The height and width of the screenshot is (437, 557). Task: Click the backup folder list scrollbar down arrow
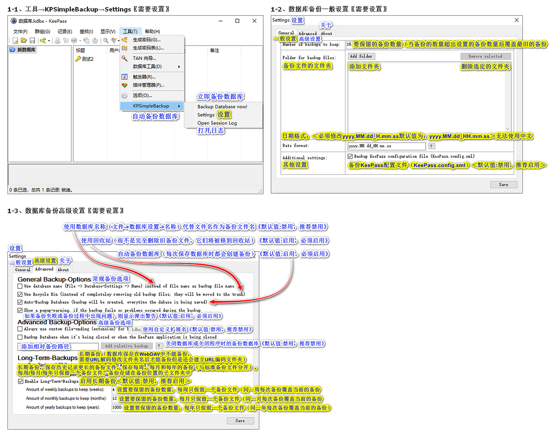click(508, 128)
